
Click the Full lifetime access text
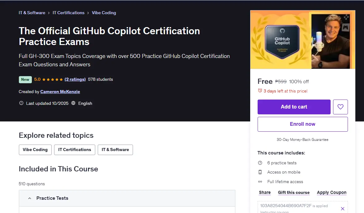285,182
